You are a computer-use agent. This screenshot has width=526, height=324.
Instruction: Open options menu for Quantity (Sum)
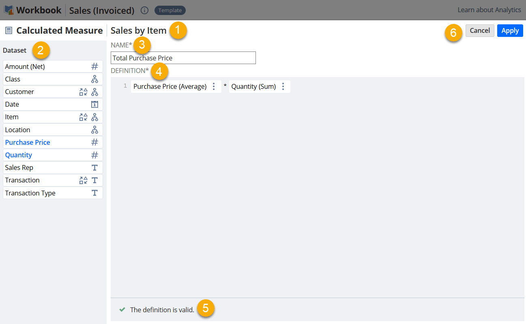[283, 86]
